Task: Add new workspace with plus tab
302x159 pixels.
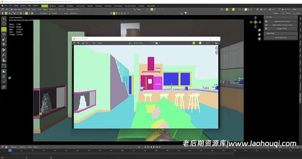Action: (158, 6)
